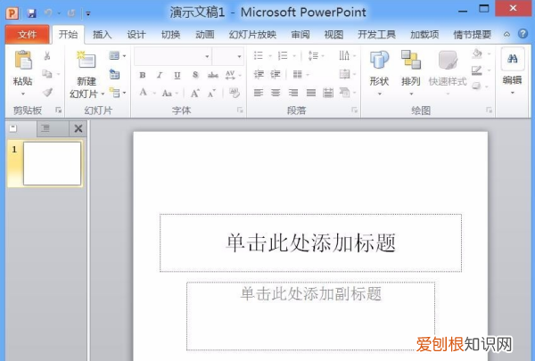Open Text Direction options
Viewport: 535px width, 361px height.
(x=344, y=55)
